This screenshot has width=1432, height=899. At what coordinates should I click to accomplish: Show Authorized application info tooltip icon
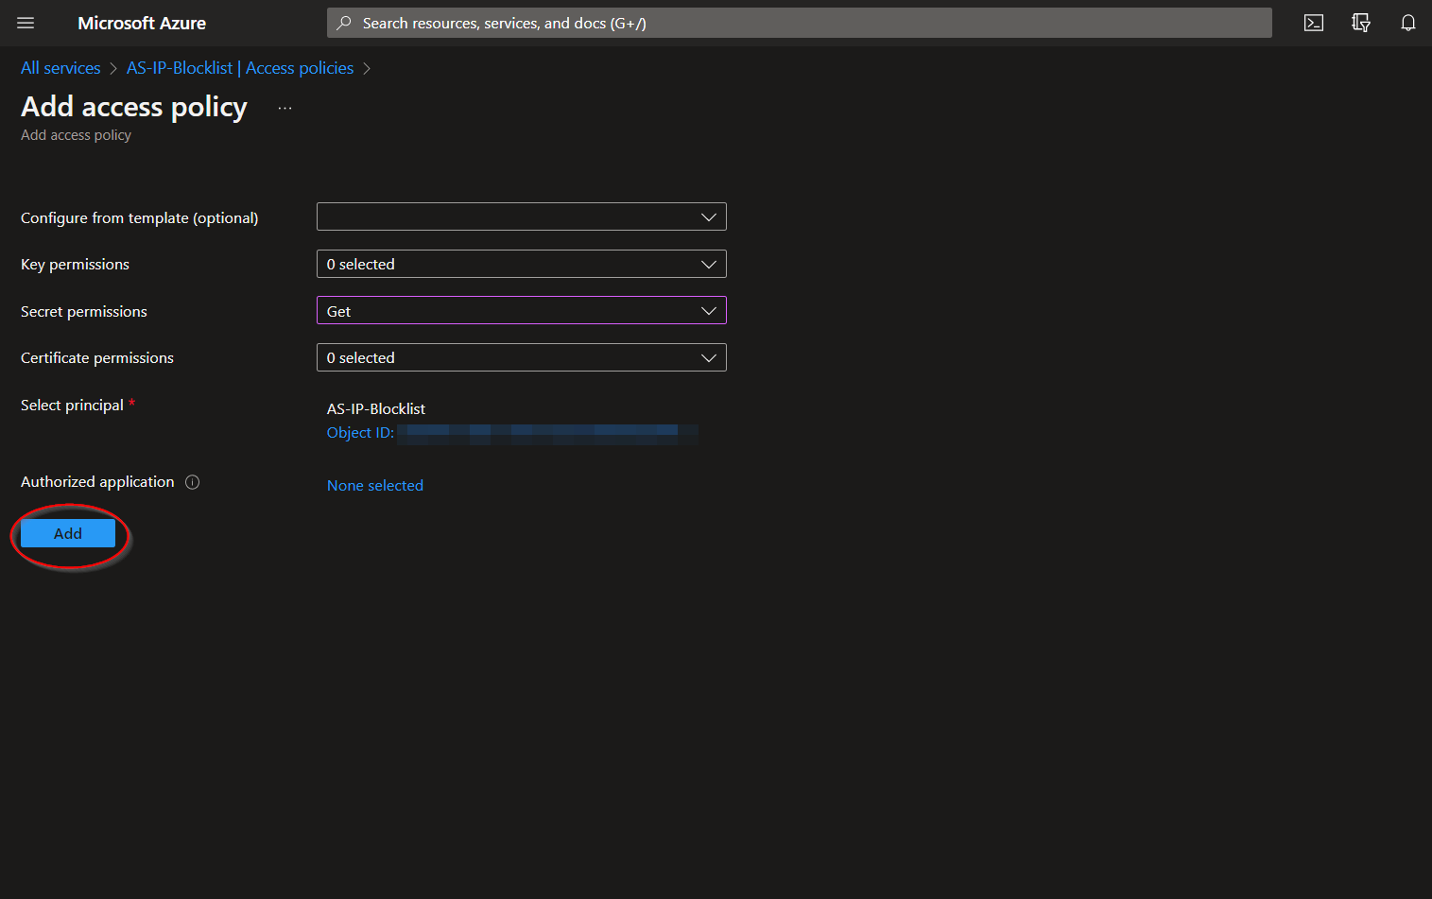pyautogui.click(x=193, y=482)
